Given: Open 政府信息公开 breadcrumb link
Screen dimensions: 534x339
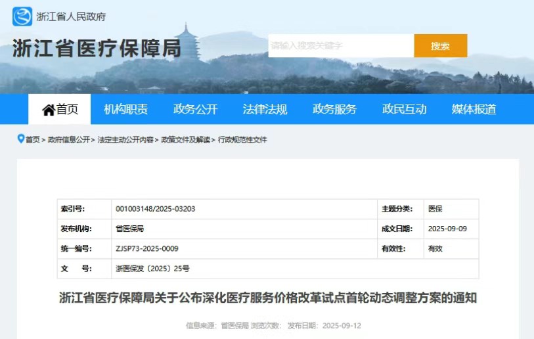Looking at the screenshot, I should point(68,140).
